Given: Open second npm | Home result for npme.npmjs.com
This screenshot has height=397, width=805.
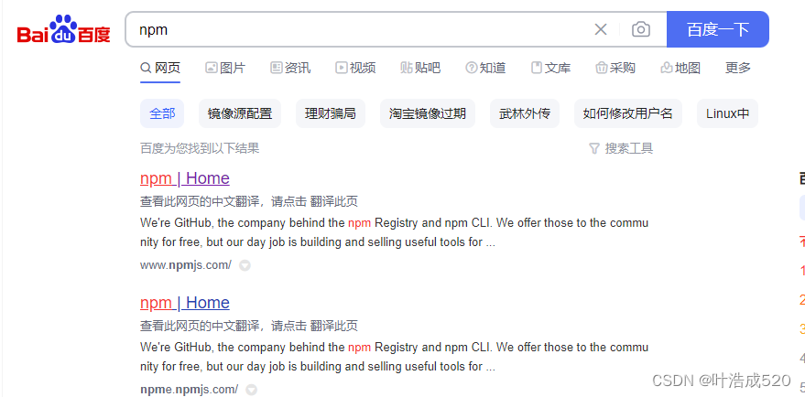Looking at the screenshot, I should coord(185,303).
